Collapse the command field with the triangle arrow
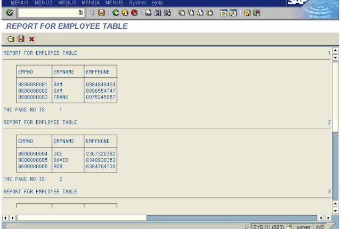 pyautogui.click(x=92, y=13)
